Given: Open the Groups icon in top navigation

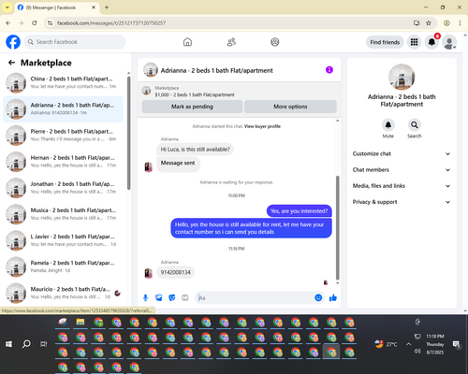Looking at the screenshot, I should point(275,42).
